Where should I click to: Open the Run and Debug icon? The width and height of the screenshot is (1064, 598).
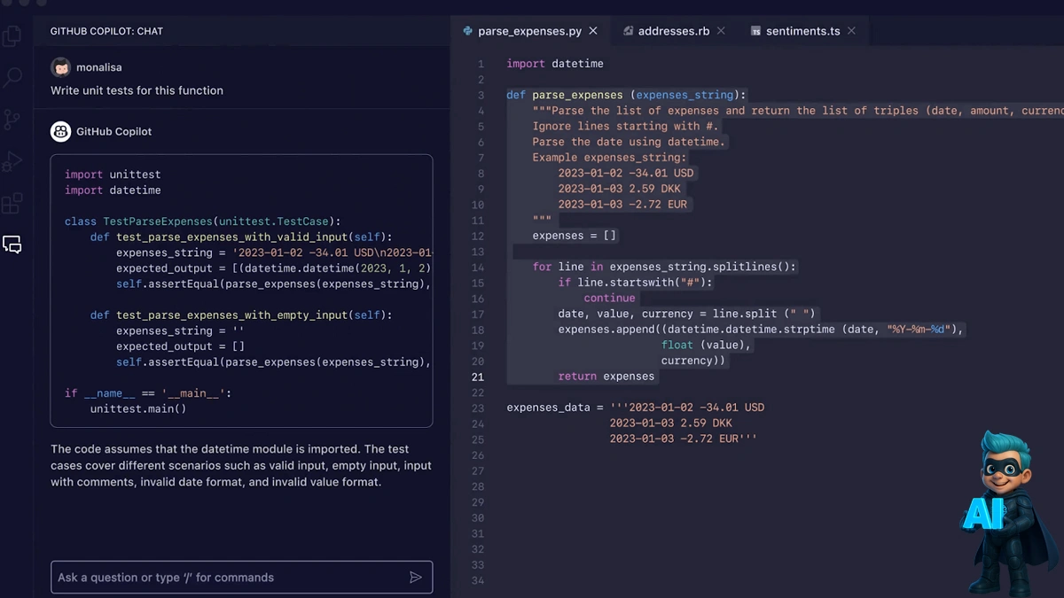tap(12, 161)
